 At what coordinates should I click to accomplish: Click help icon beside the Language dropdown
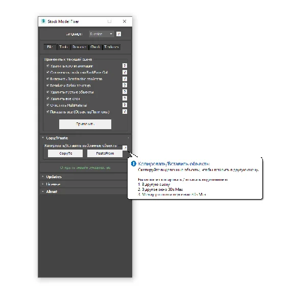point(118,34)
